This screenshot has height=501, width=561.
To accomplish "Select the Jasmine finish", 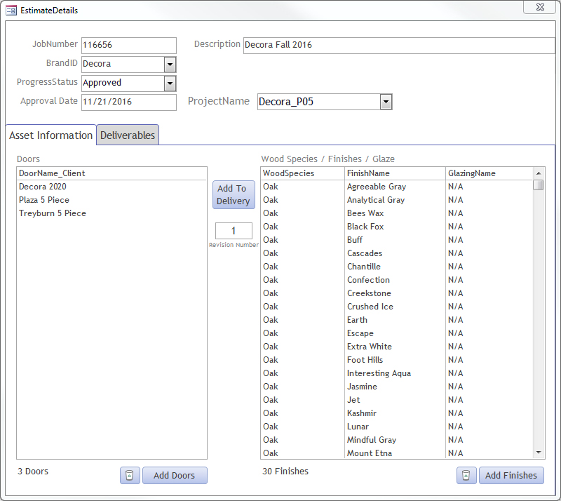I will pos(397,387).
